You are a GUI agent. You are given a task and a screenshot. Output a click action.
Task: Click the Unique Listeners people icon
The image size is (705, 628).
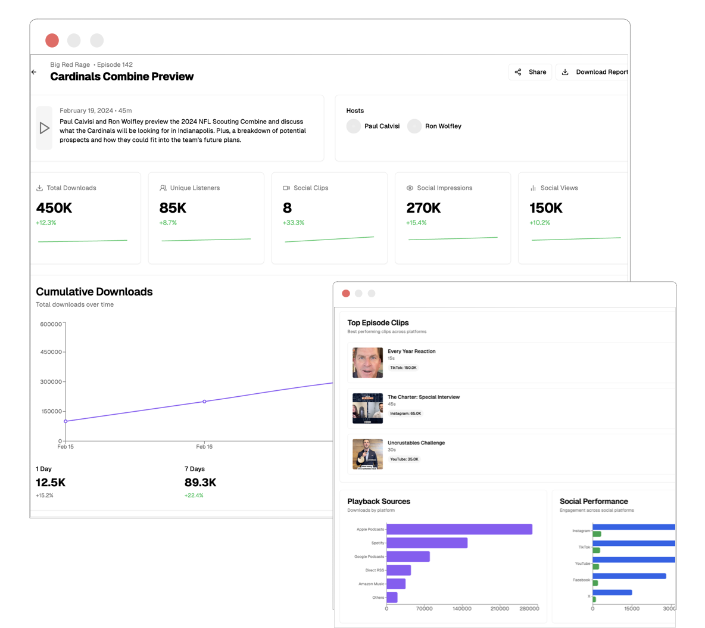point(163,188)
